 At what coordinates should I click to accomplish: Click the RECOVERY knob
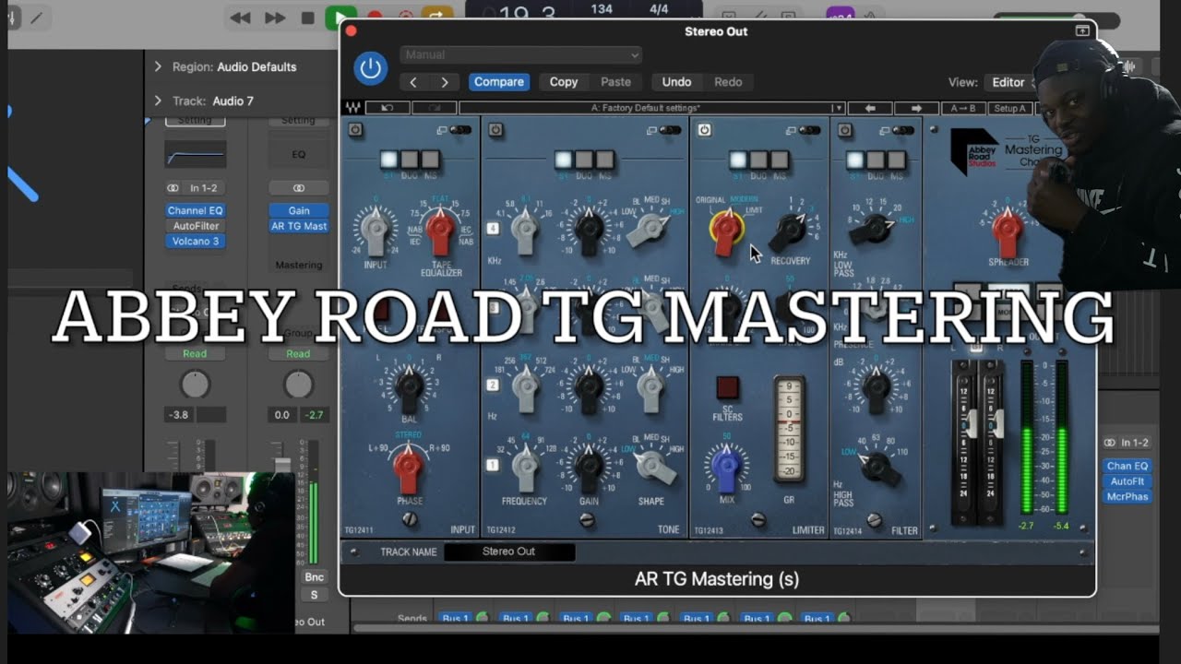(789, 231)
